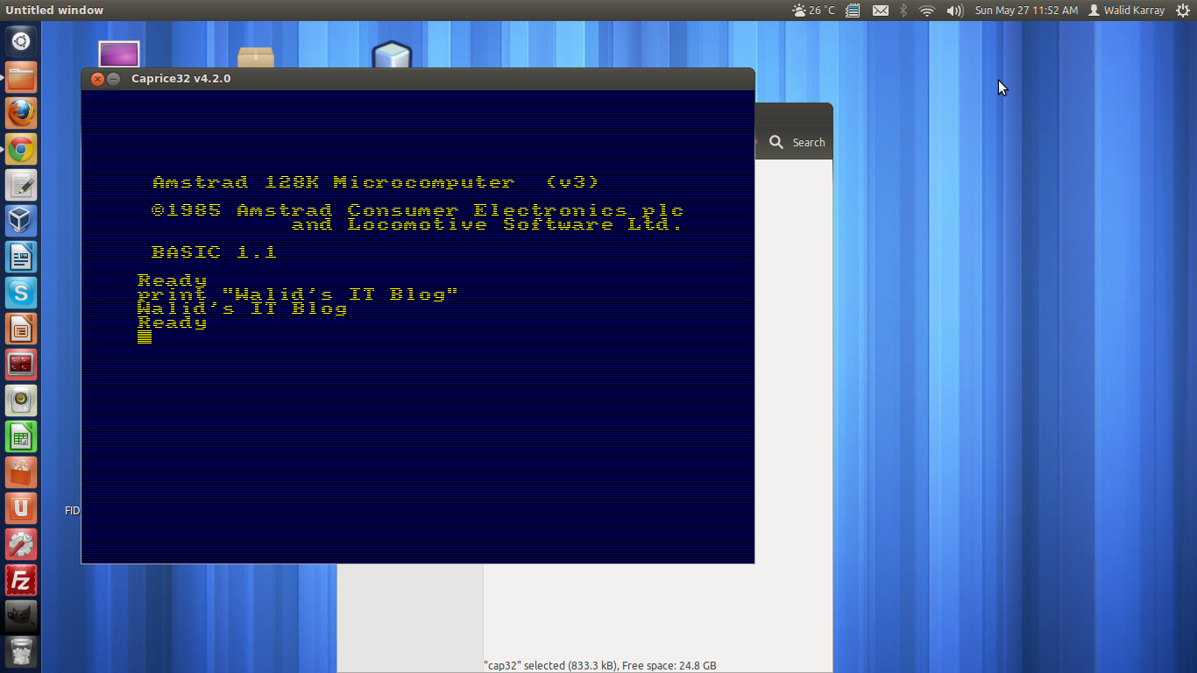Open the red terminal-panes launcher icon
The width and height of the screenshot is (1197, 673).
(x=21, y=365)
